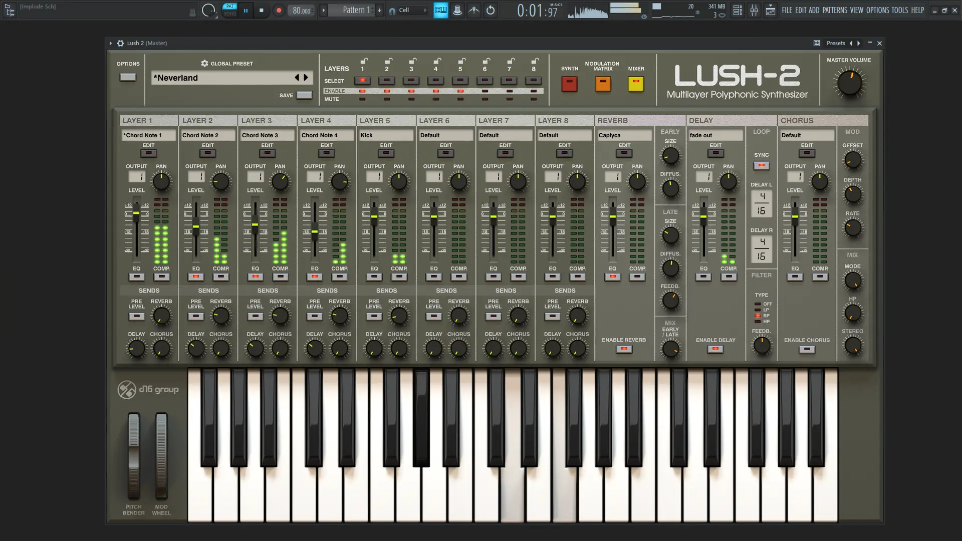
Task: Open the Presets dropdown in plugin header
Action: (x=836, y=43)
